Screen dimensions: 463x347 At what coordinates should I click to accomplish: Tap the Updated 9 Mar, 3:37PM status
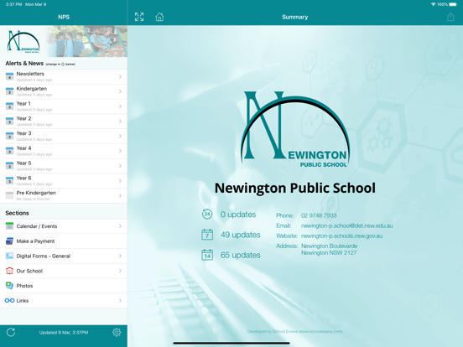[x=64, y=333]
